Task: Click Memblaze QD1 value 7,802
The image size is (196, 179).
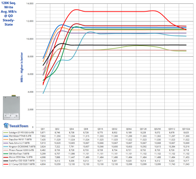Action: tap(43, 136)
